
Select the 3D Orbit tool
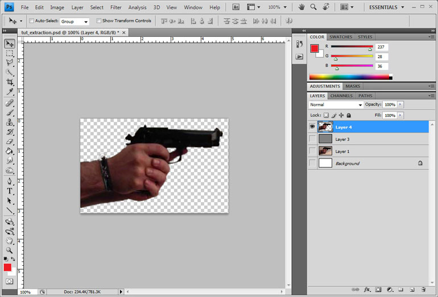10,232
